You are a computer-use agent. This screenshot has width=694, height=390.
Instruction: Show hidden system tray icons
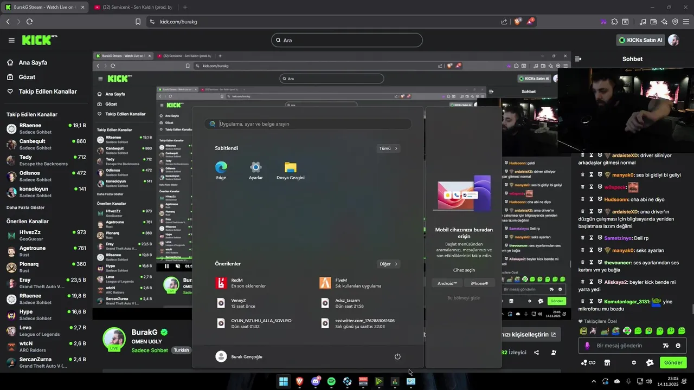click(x=593, y=381)
